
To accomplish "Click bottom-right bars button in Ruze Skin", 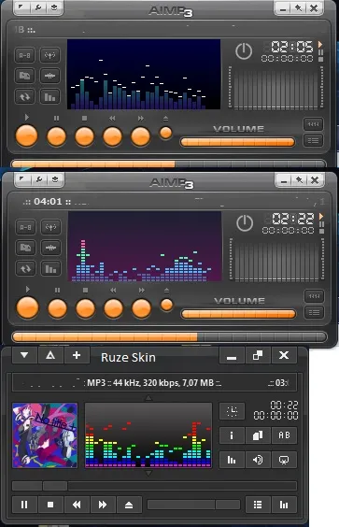I will pyautogui.click(x=284, y=505).
